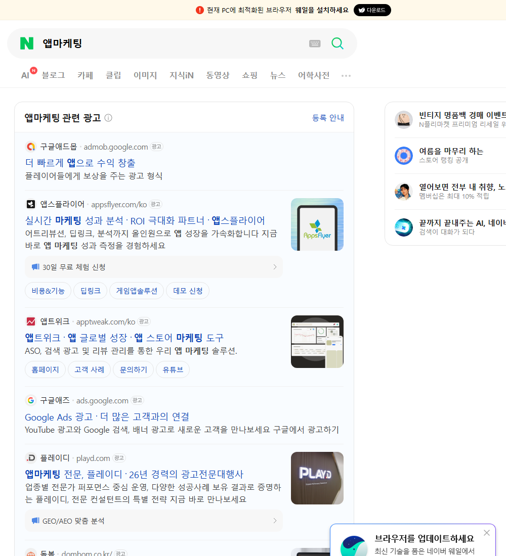Image resolution: width=506 pixels, height=556 pixels.
Task: Click the 구글애즈 Google G favicon
Action: (x=31, y=400)
